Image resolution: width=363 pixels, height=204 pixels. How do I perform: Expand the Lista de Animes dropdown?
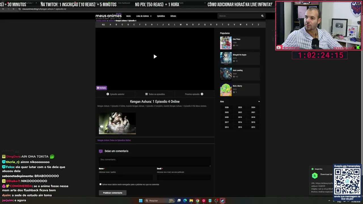pos(144,16)
